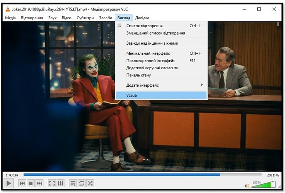Toggle Завжди над іншими вікнами

(161, 43)
